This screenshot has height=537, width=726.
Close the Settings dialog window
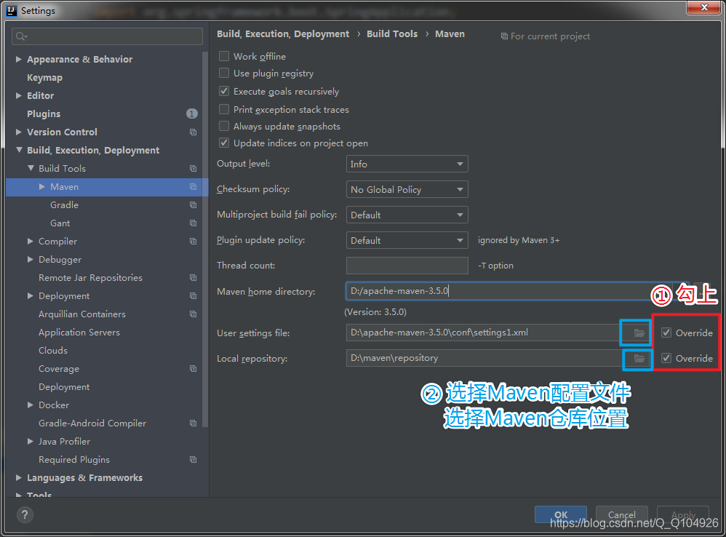tap(703, 7)
